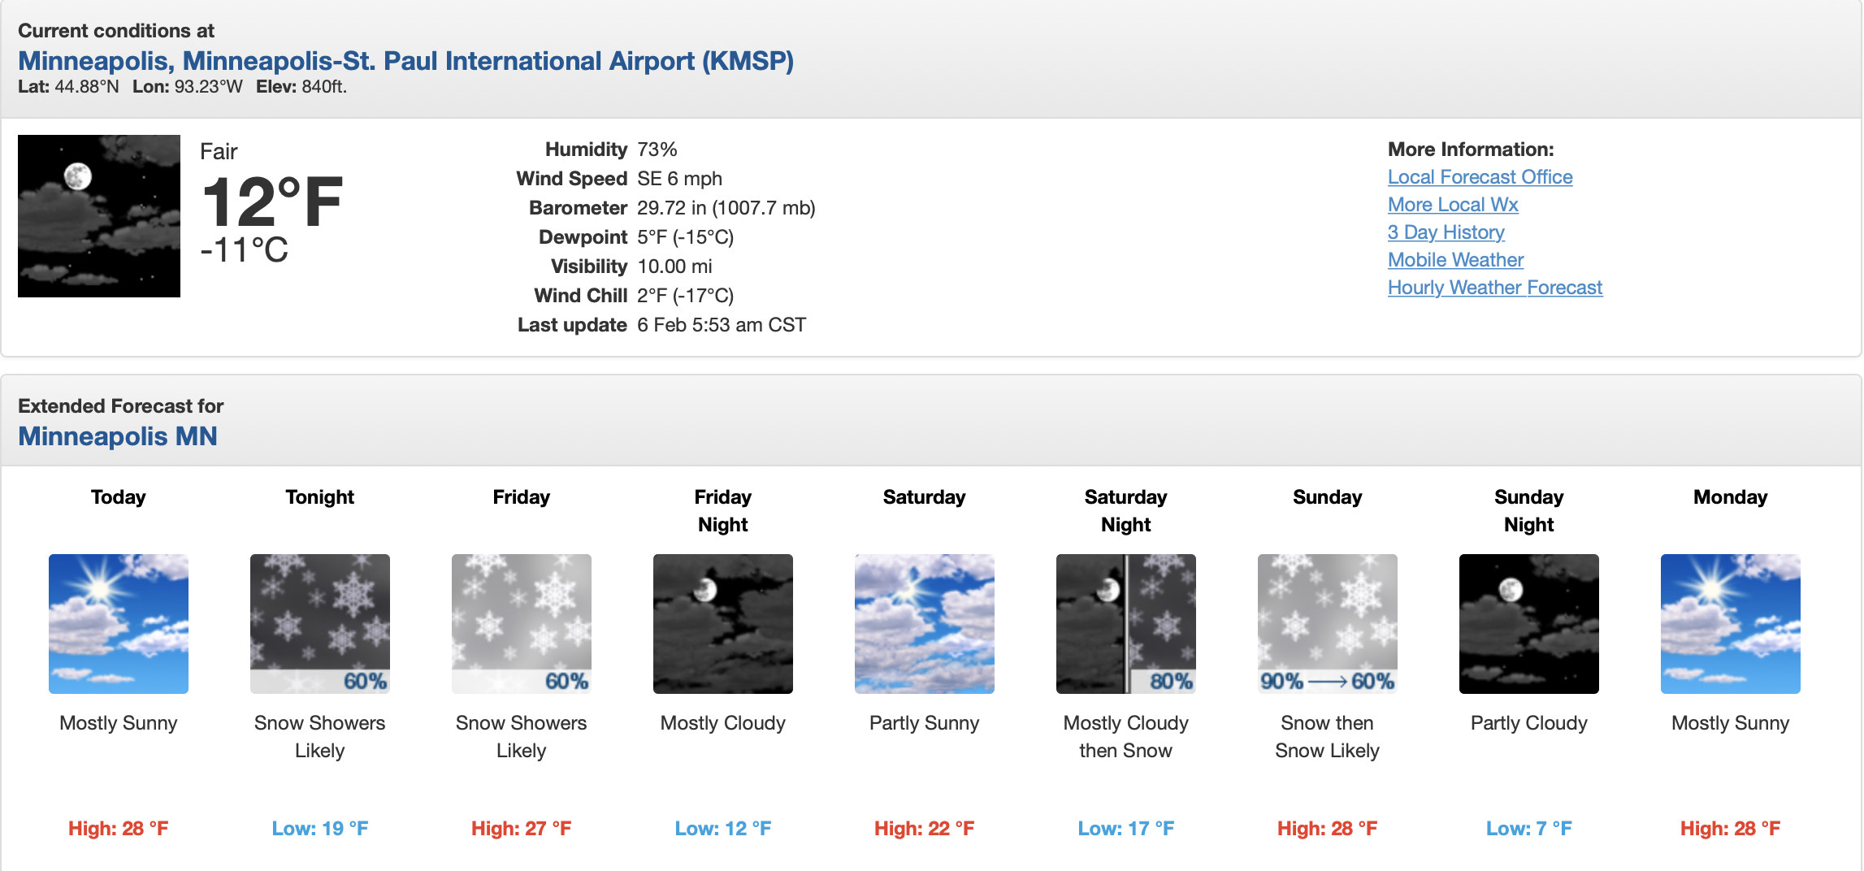Click the Saturday Night column label
The image size is (1864, 871).
pos(1126,511)
